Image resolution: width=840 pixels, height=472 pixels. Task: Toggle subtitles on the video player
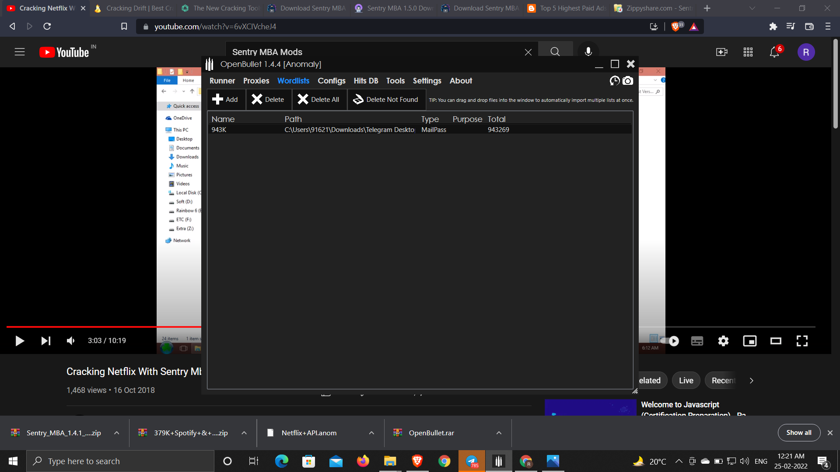[x=697, y=341]
